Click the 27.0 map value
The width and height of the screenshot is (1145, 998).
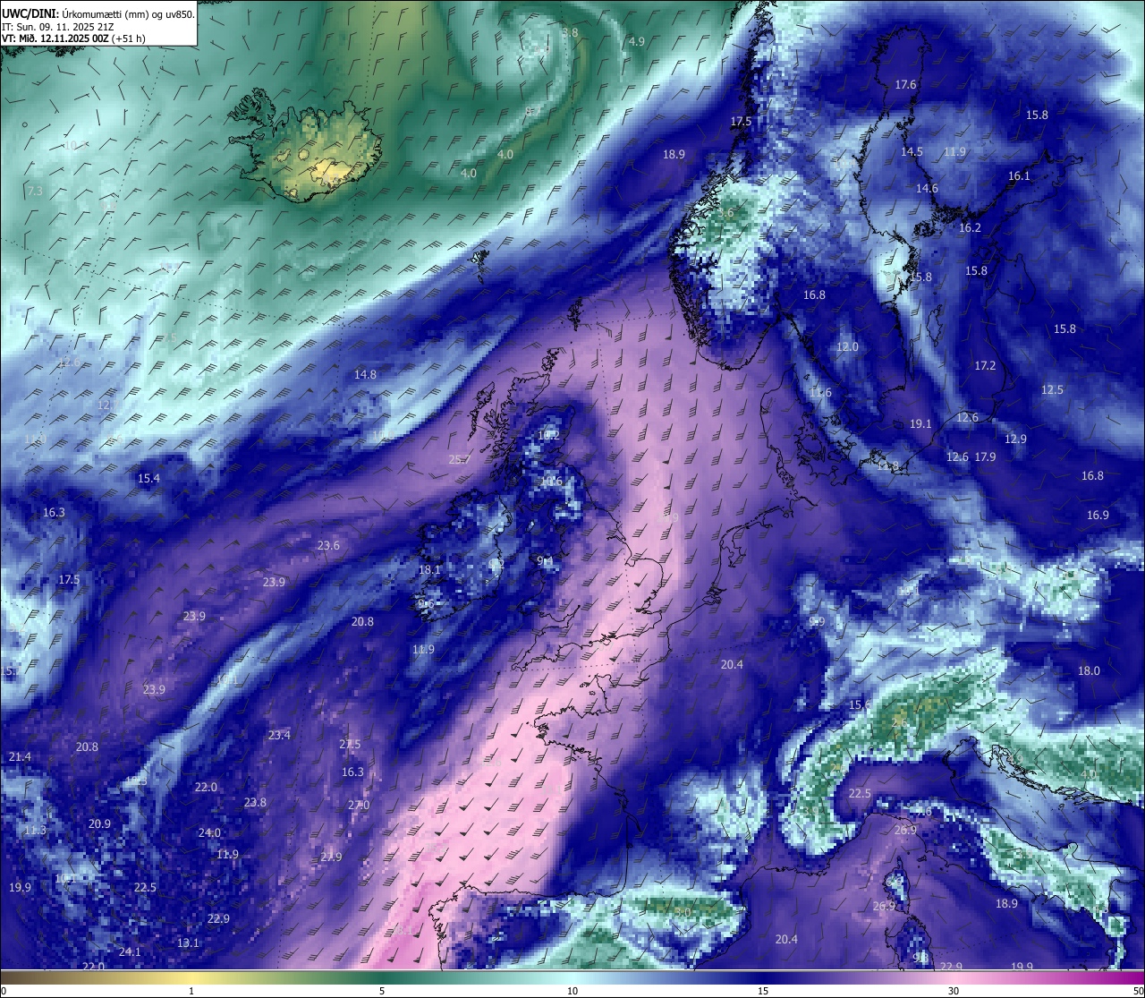[358, 806]
